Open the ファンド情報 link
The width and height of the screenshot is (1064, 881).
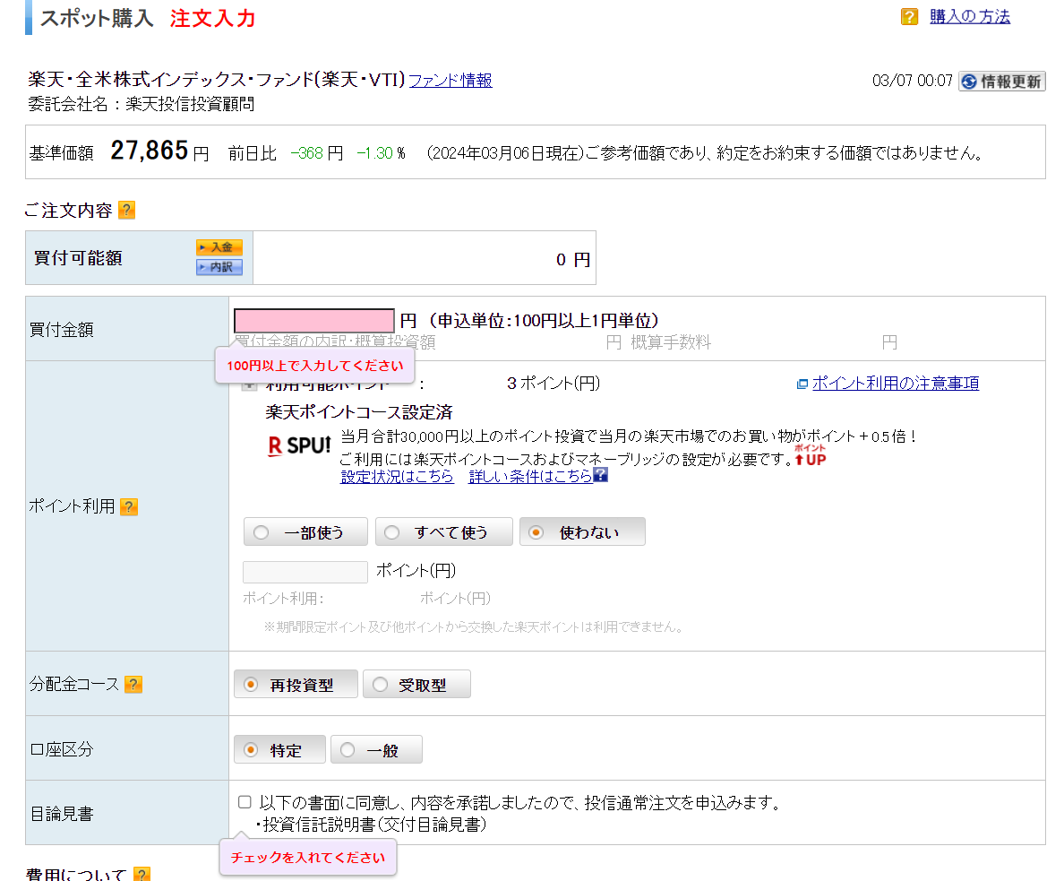pyautogui.click(x=450, y=81)
